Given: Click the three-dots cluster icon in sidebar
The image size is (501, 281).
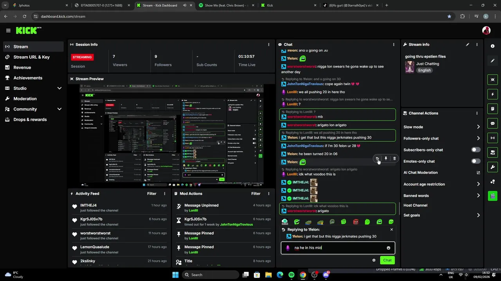Looking at the screenshot, I should pyautogui.click(x=492, y=181).
